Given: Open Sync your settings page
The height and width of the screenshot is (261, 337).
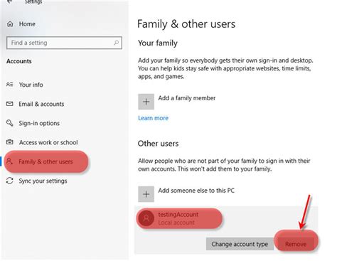Looking at the screenshot, I should (43, 181).
